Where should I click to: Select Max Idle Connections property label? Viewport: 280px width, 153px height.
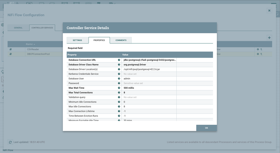click(80, 107)
